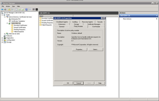
Task: Click the blue Back arrow toolbar icon
Action: [2, 9]
